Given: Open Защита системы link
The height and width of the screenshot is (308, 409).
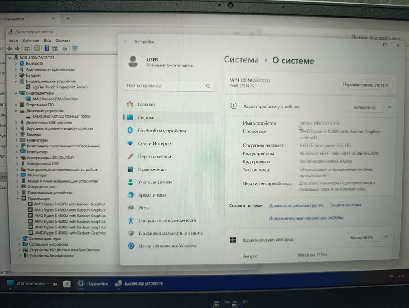Looking at the screenshot, I should [x=345, y=205].
